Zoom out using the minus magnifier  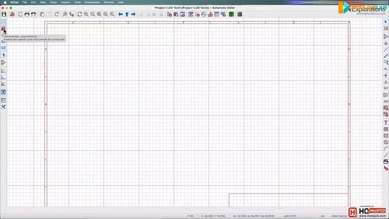[x=92, y=14]
